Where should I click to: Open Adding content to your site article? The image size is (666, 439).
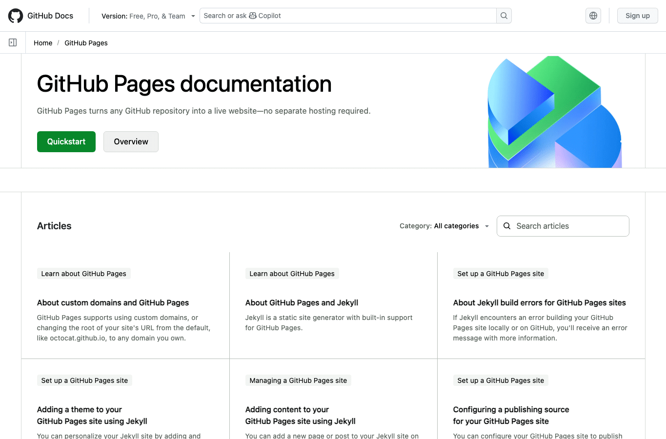click(x=300, y=415)
